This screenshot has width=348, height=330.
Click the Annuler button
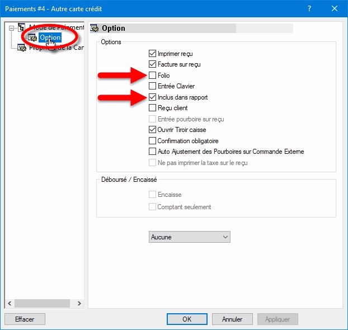click(232, 319)
